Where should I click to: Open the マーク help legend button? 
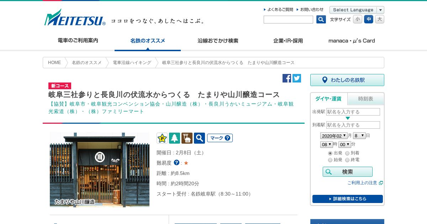220,138
